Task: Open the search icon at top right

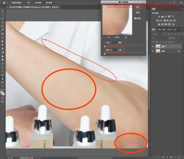Action: [170, 2]
